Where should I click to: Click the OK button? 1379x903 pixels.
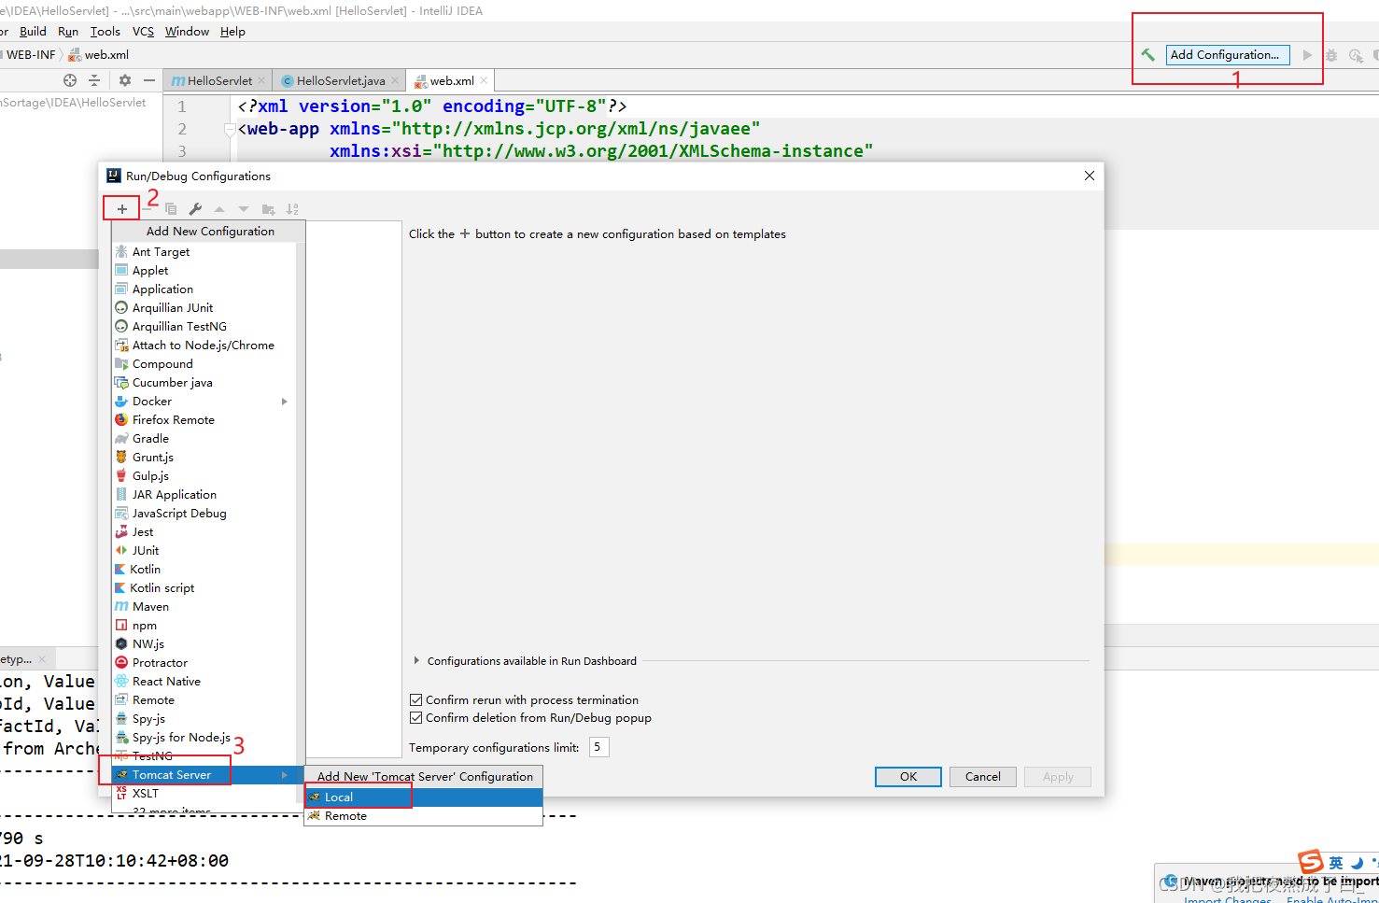[907, 776]
